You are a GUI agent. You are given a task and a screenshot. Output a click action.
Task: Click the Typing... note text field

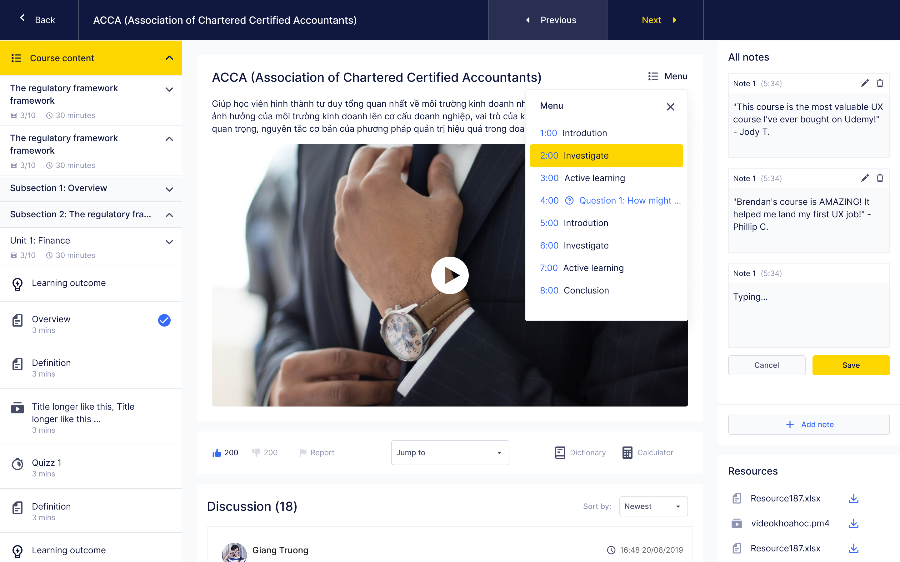pos(809,315)
